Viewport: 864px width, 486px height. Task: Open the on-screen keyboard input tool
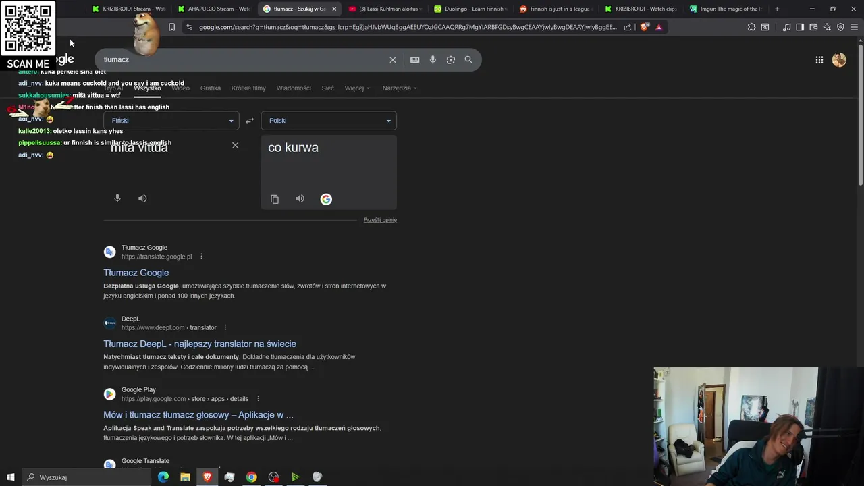[414, 59]
